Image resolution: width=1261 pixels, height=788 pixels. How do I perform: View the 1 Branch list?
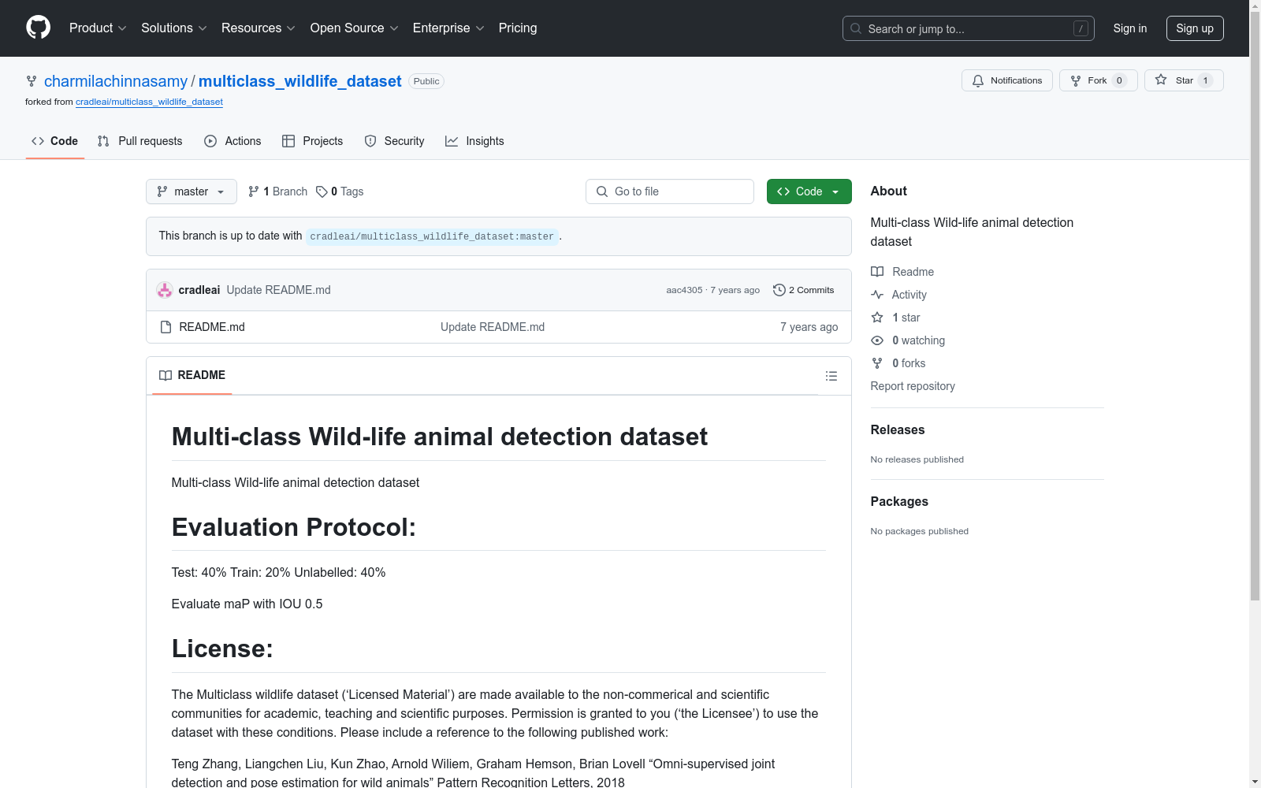pos(277,191)
